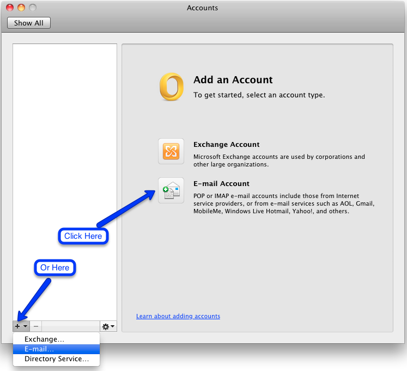Click the E-mail Account heading text
The width and height of the screenshot is (407, 371).
(221, 184)
